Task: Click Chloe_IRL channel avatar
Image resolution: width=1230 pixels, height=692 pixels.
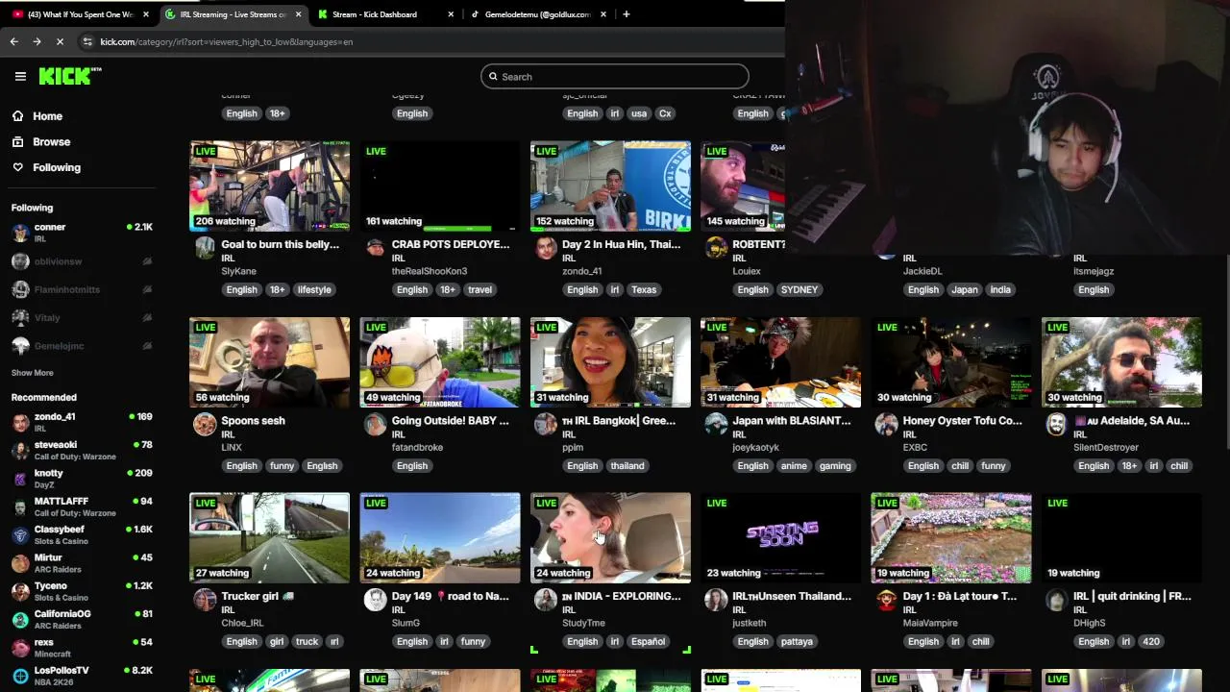Action: 205,600
